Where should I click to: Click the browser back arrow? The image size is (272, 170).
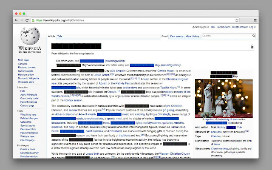point(16,20)
